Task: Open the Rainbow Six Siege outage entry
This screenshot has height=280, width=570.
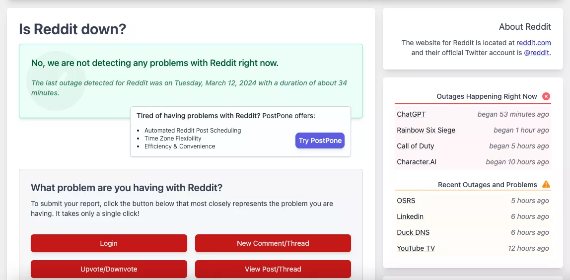Action: coord(426,130)
